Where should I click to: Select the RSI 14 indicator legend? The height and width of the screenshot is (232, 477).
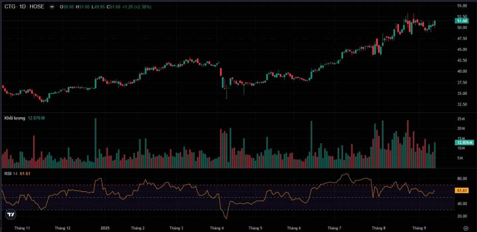pos(11,173)
